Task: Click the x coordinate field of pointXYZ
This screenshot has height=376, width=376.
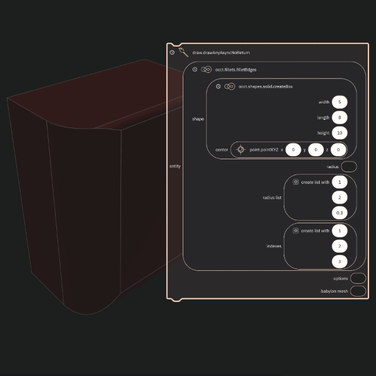Action: pos(293,150)
